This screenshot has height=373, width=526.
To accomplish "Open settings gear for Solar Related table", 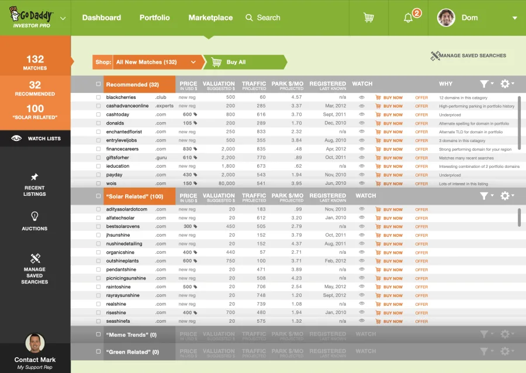I will (505, 195).
